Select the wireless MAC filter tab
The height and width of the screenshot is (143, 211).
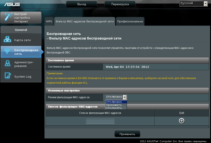(x=84, y=21)
